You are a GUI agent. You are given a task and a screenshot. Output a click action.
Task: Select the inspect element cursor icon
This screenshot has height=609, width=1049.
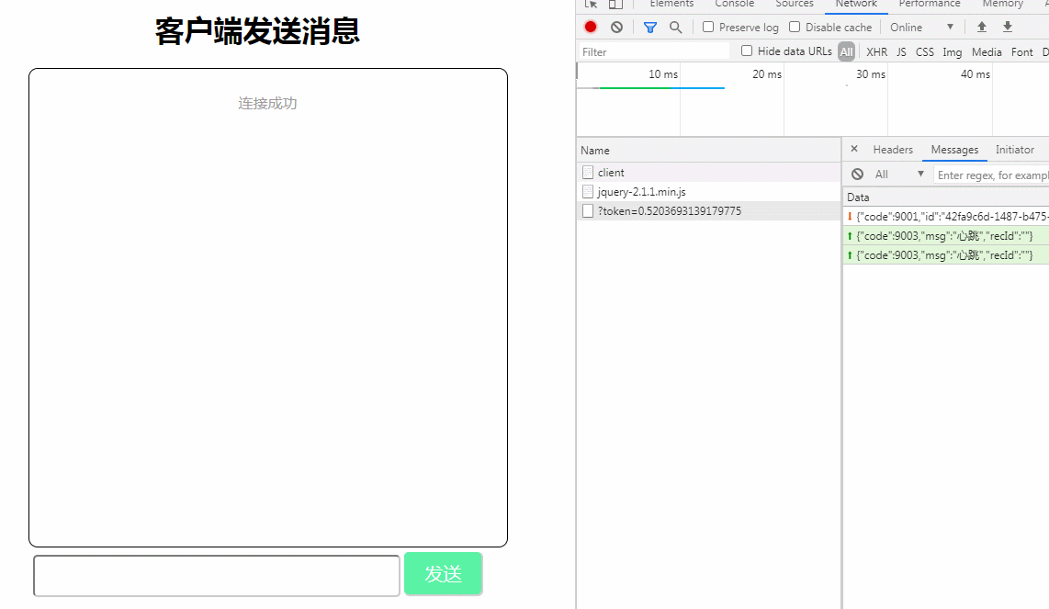[590, 5]
